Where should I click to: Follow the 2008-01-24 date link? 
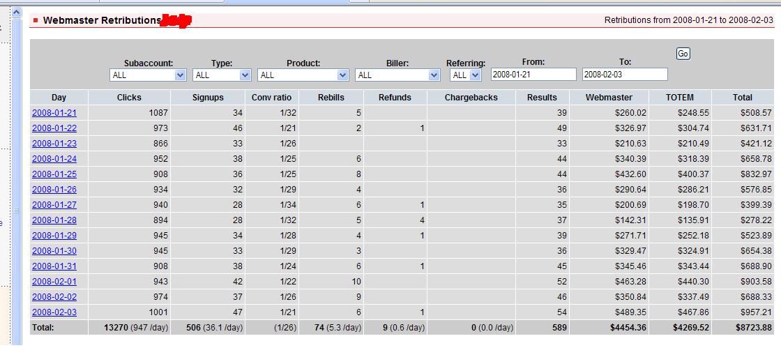[x=54, y=159]
